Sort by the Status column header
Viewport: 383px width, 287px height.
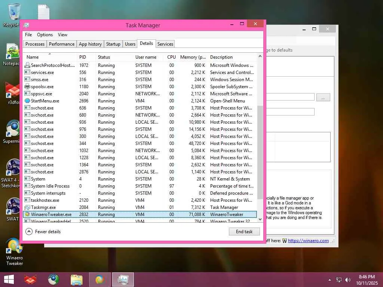(x=114, y=57)
